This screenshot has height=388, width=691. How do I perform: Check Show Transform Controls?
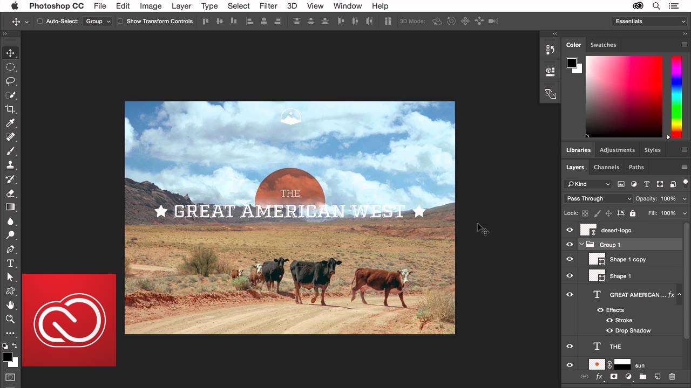point(120,21)
